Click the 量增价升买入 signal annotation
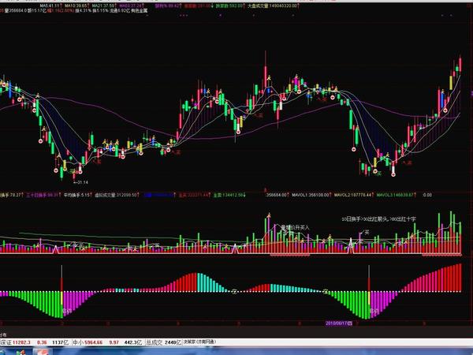473x355 pixels. (293, 227)
